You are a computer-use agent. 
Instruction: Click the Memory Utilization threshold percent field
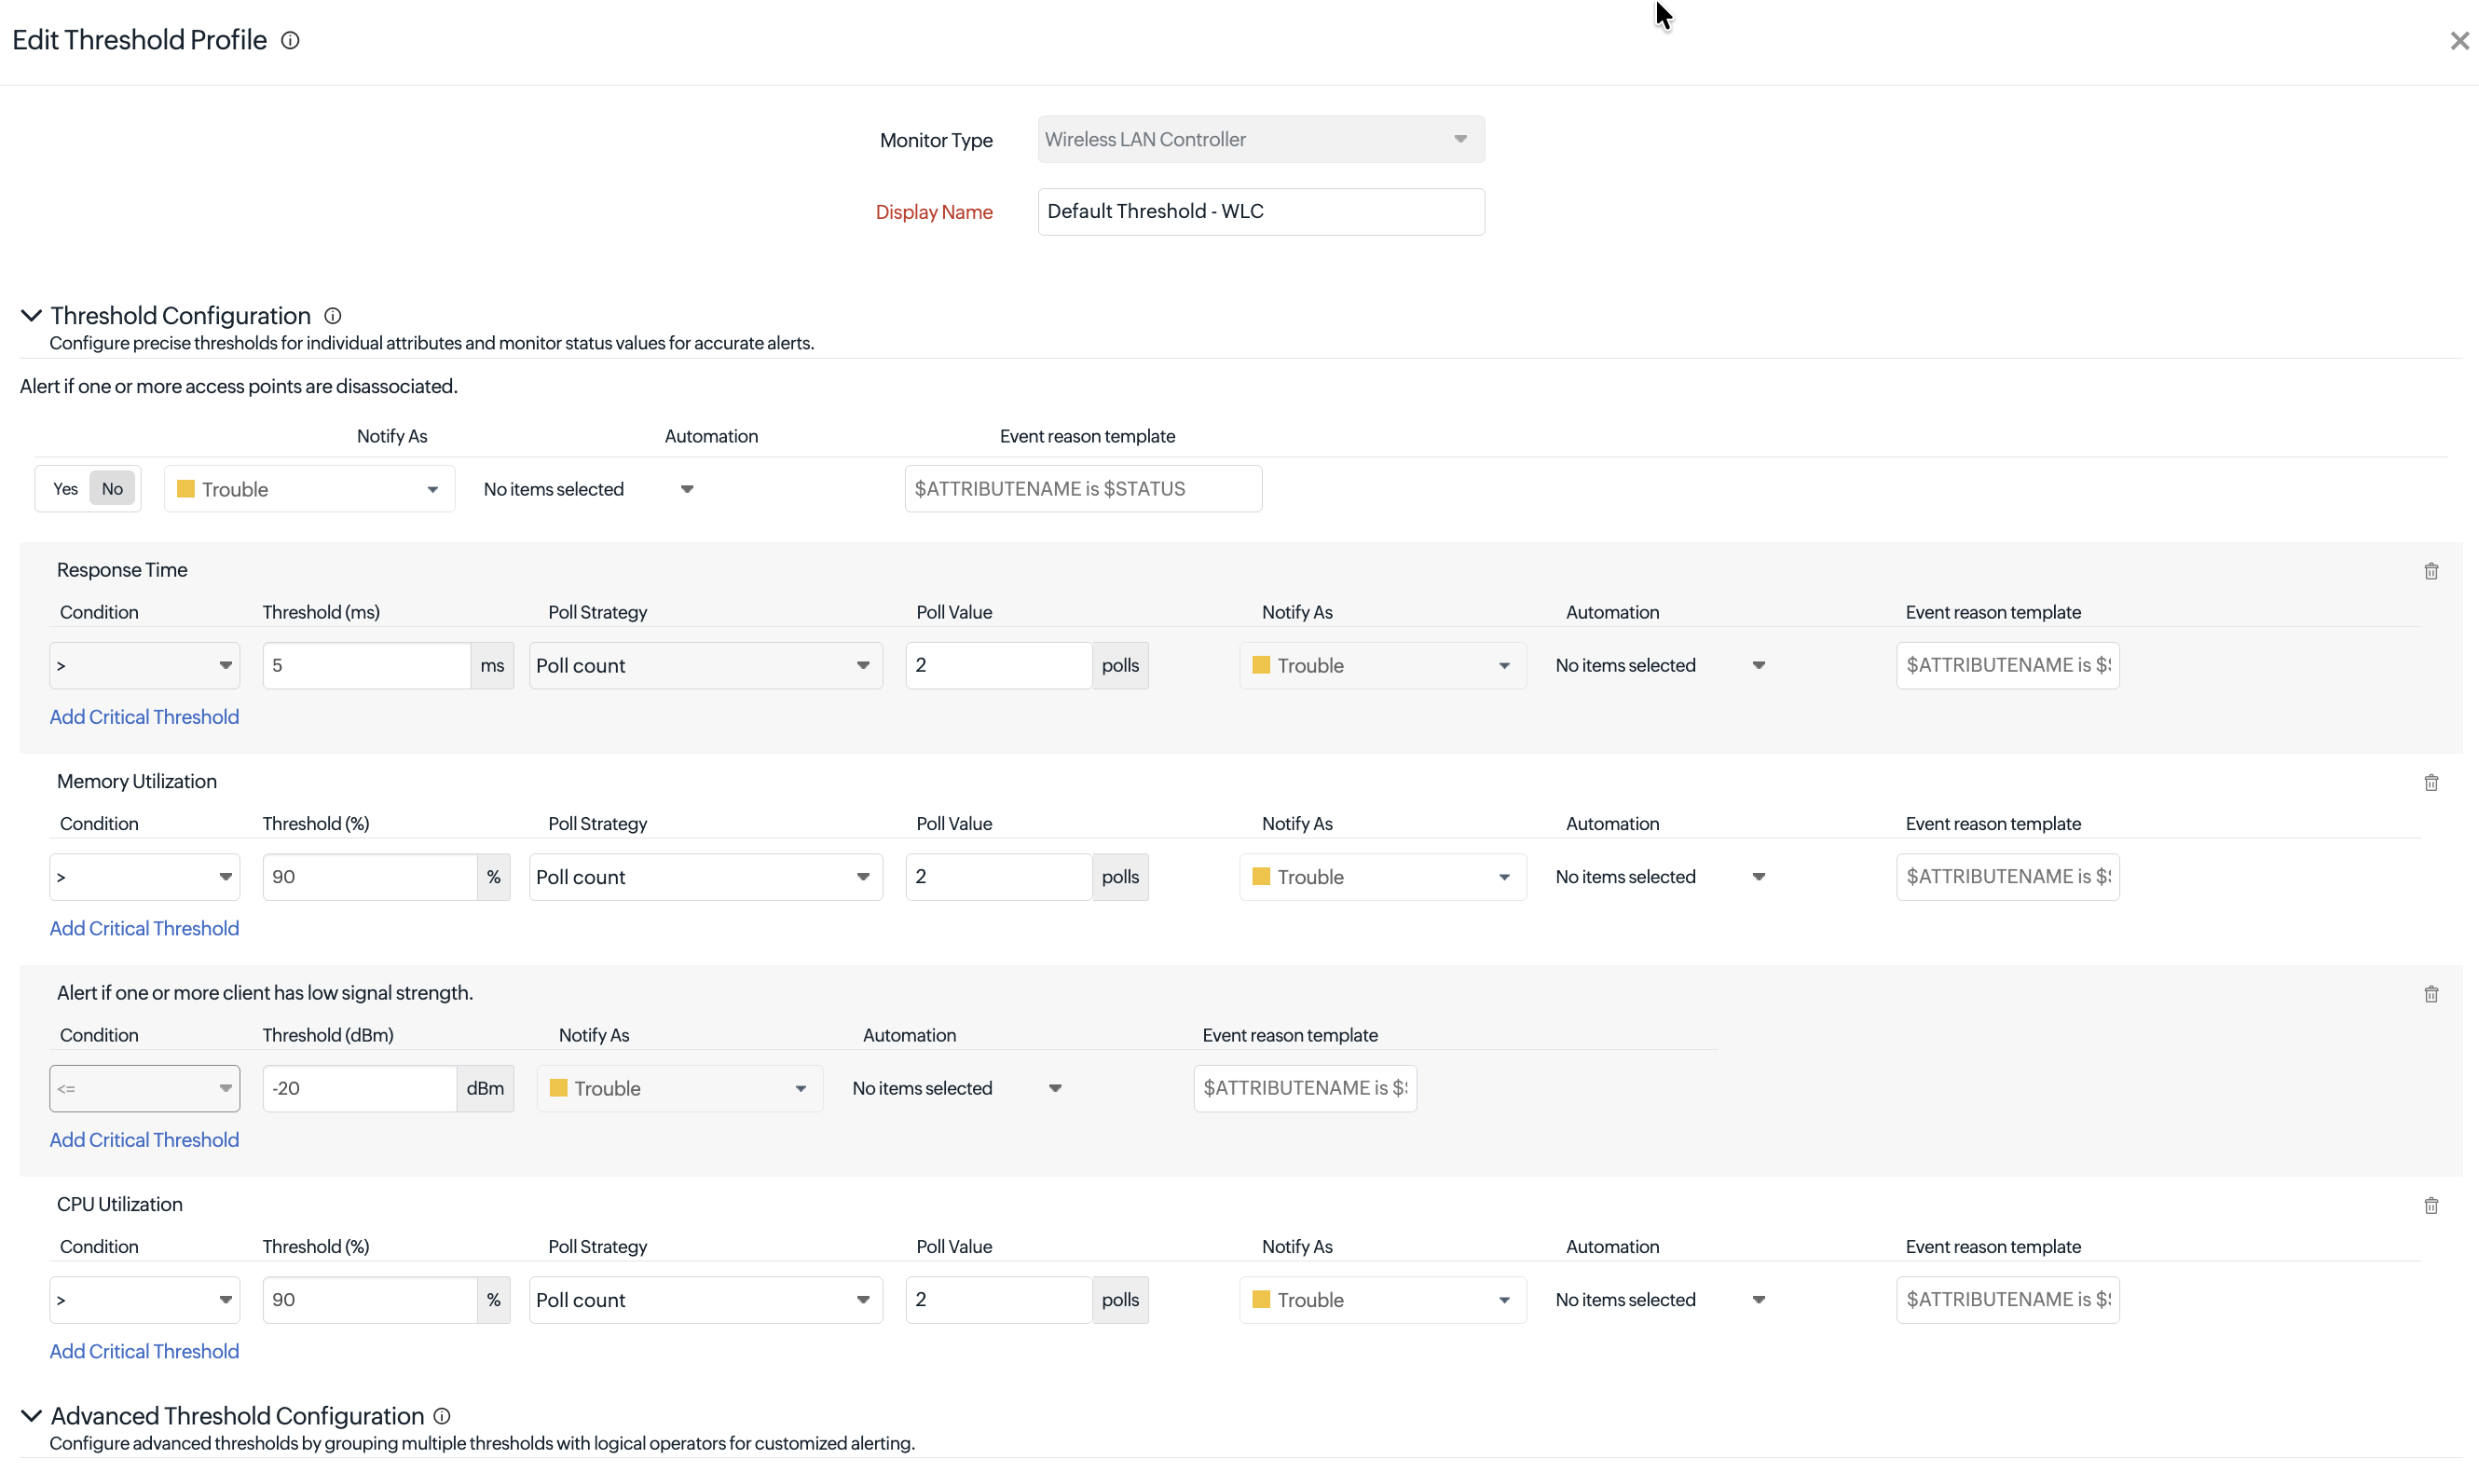[x=370, y=877]
